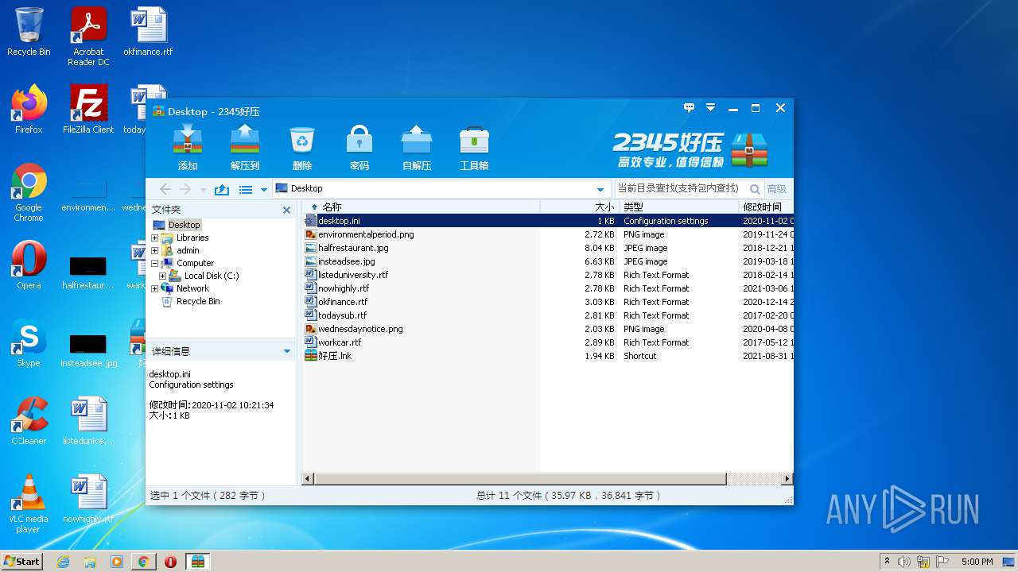The image size is (1018, 572).
Task: Open the view mode dropdown arrow
Action: 264,190
